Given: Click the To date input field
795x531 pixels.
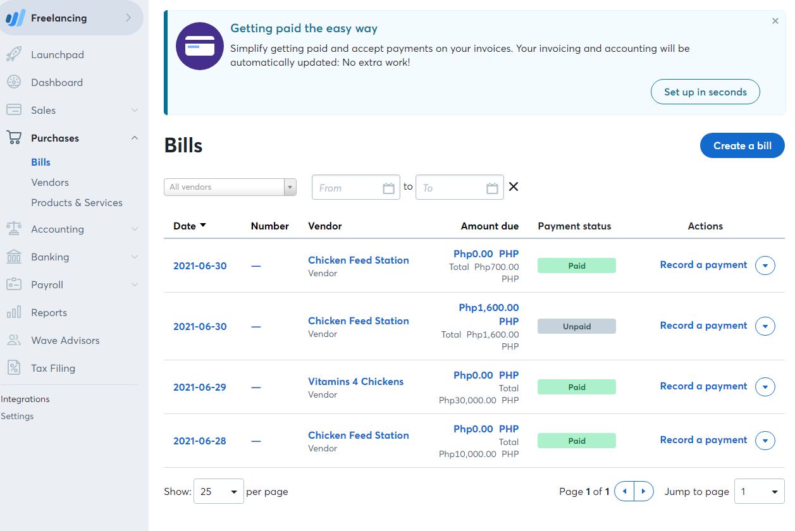Looking at the screenshot, I should (x=452, y=188).
